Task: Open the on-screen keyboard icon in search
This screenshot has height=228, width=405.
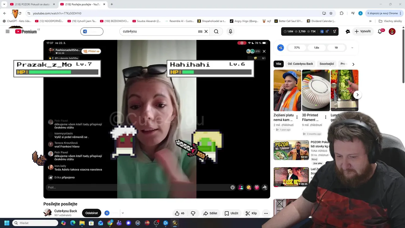Action: tap(200, 31)
